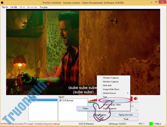Minimize the OBS window

(x=152, y=2)
